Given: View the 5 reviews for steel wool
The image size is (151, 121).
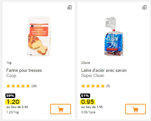Looking at the screenshot, I should pyautogui.click(x=108, y=86).
